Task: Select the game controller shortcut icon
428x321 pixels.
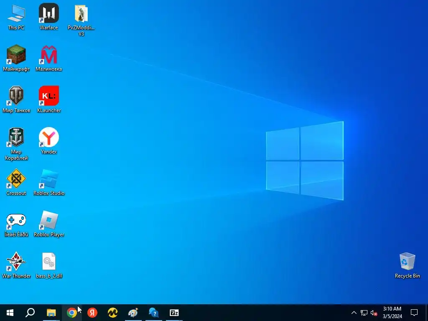Action: click(16, 224)
